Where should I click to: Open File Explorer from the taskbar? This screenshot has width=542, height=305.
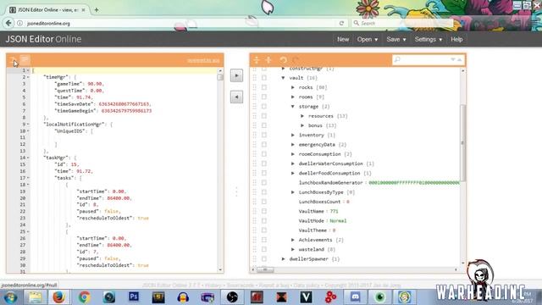tap(35, 297)
